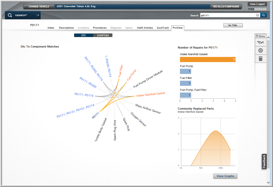
Task: Select the dark P0171 code label
Action: click(x=96, y=115)
